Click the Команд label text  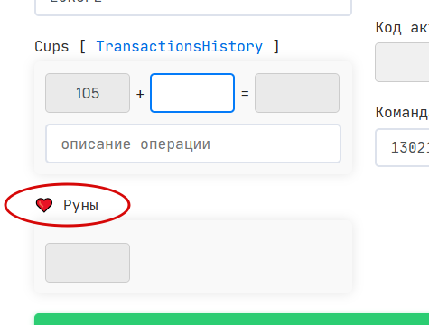coord(402,113)
